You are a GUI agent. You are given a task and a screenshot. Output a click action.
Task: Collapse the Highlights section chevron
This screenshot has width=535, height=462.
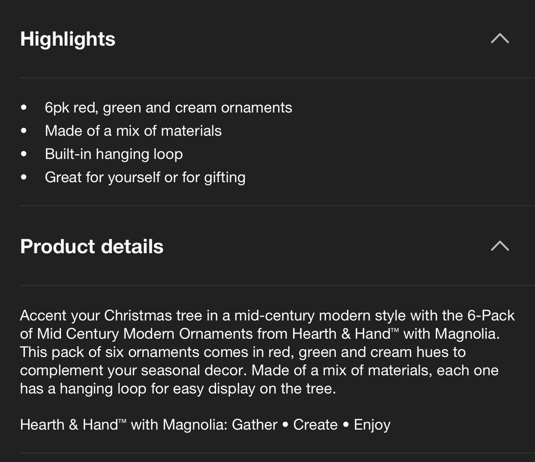pyautogui.click(x=500, y=39)
